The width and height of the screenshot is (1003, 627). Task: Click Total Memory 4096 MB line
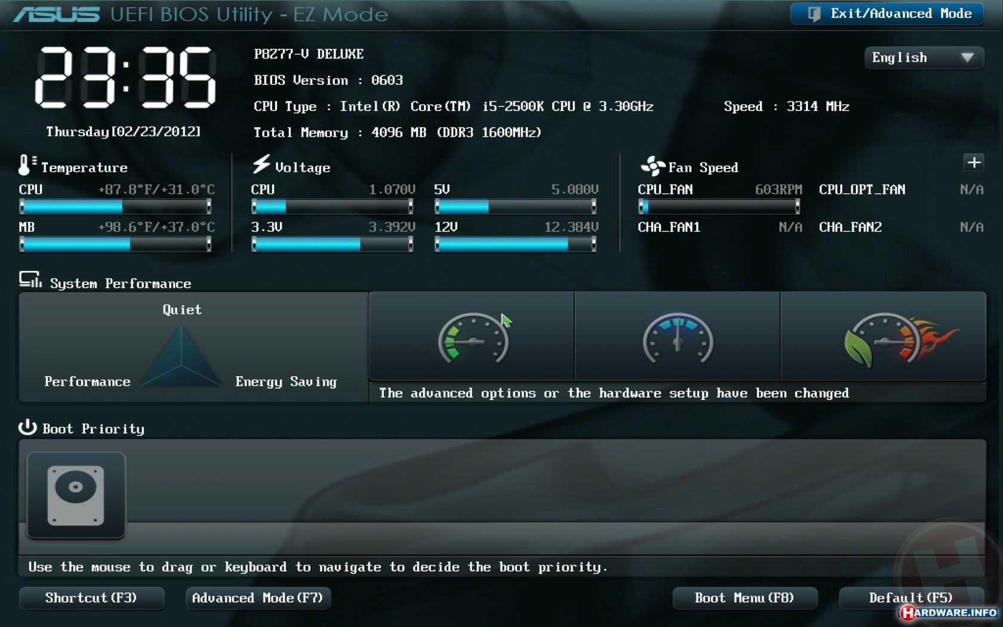[x=398, y=133]
